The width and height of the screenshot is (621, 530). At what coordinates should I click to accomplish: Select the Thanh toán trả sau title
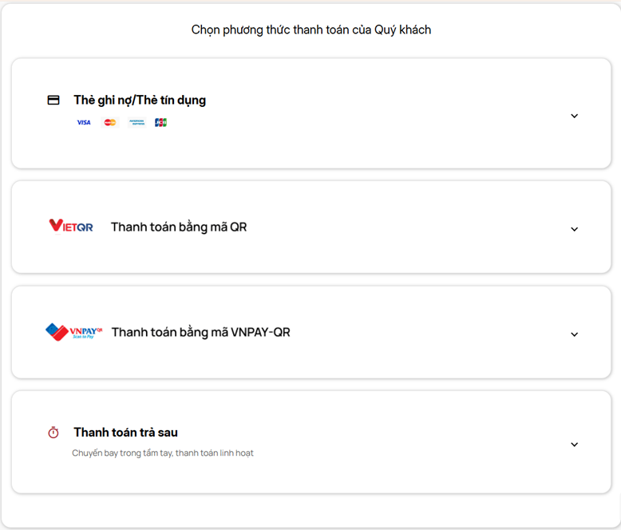(125, 433)
